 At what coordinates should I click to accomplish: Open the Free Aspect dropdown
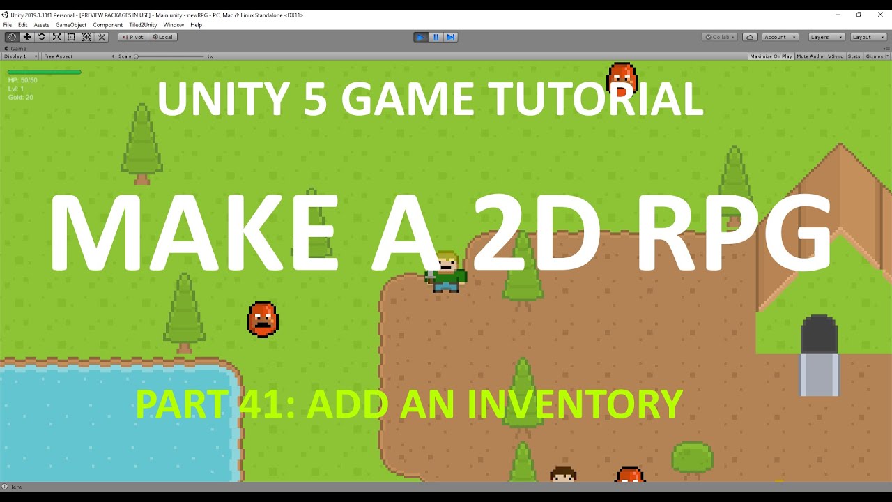click(78, 56)
